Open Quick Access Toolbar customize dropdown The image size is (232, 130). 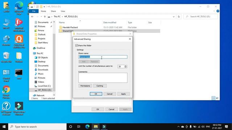tap(44, 6)
